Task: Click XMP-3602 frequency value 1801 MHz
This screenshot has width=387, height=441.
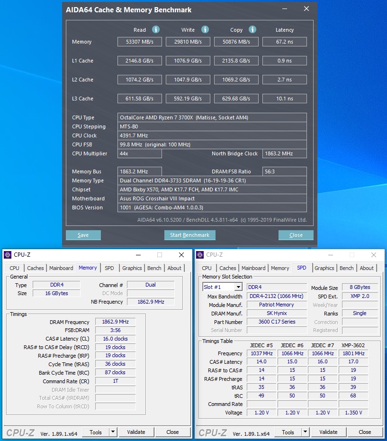Action: pos(353,353)
